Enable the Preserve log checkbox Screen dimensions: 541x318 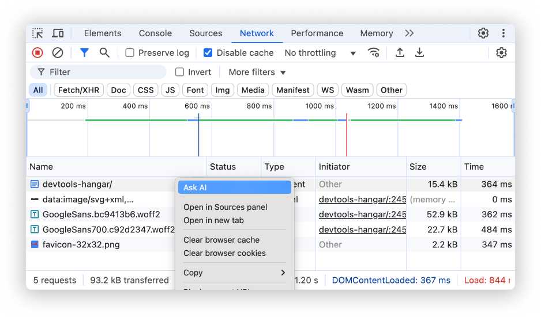[x=130, y=53]
